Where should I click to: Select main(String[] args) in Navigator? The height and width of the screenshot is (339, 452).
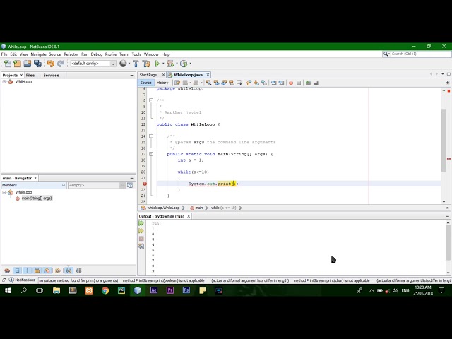tap(37, 198)
